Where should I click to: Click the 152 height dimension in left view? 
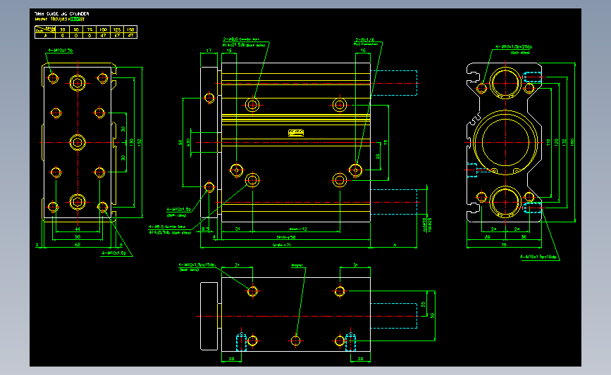pyautogui.click(x=139, y=142)
